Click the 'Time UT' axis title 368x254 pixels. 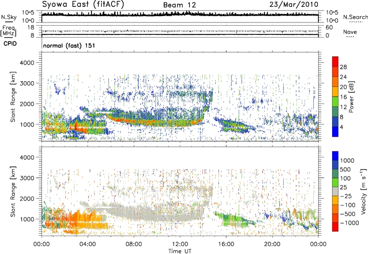point(180,251)
